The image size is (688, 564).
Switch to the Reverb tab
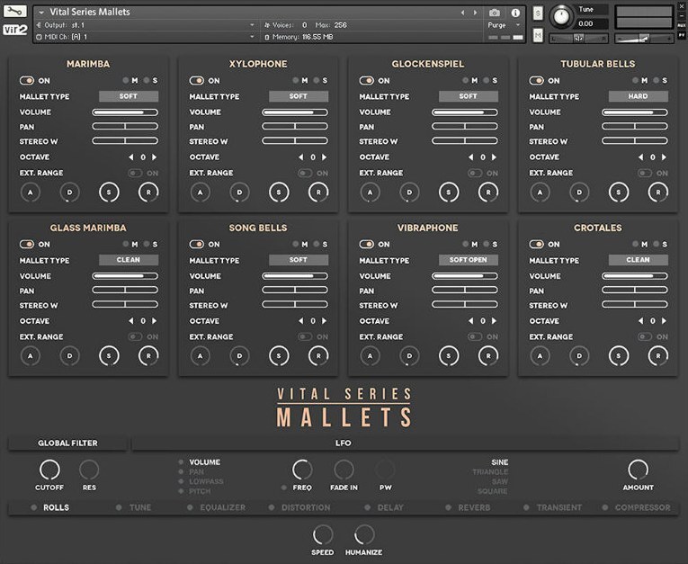pyautogui.click(x=474, y=507)
